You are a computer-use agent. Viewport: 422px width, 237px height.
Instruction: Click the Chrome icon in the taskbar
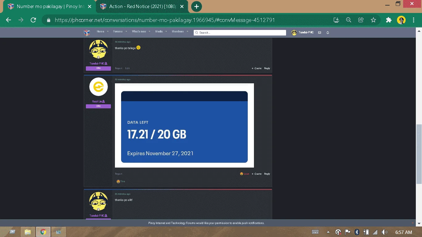point(43,232)
